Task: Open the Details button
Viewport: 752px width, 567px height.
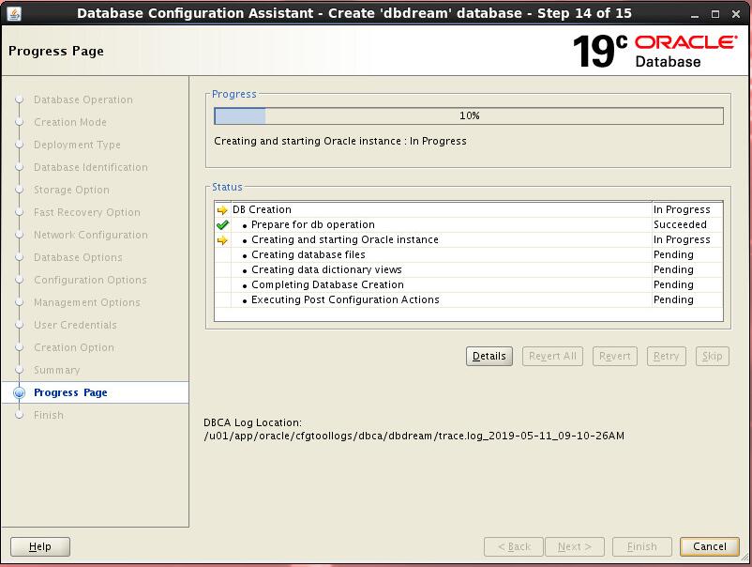Action: tap(489, 357)
